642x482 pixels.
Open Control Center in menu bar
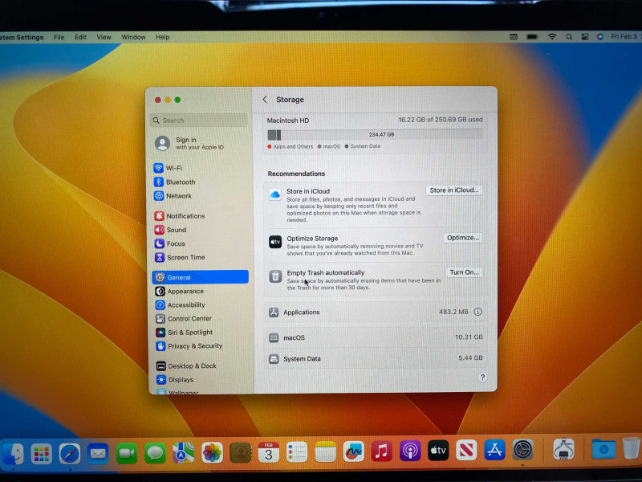coord(585,37)
